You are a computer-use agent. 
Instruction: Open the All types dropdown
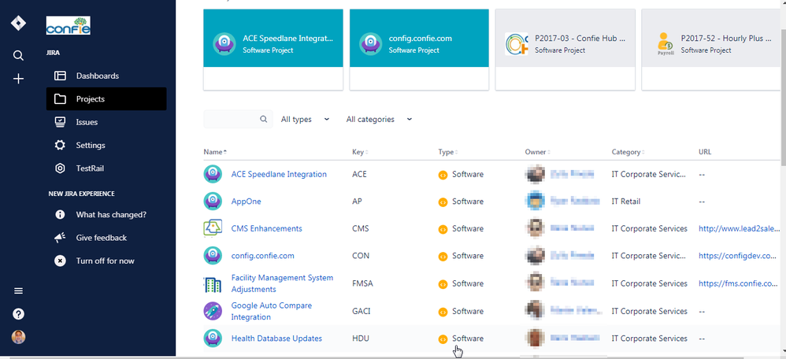tap(305, 120)
